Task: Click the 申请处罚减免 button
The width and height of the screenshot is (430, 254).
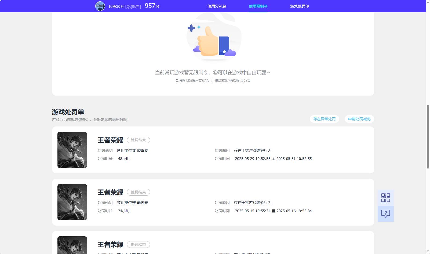Action: [359, 119]
